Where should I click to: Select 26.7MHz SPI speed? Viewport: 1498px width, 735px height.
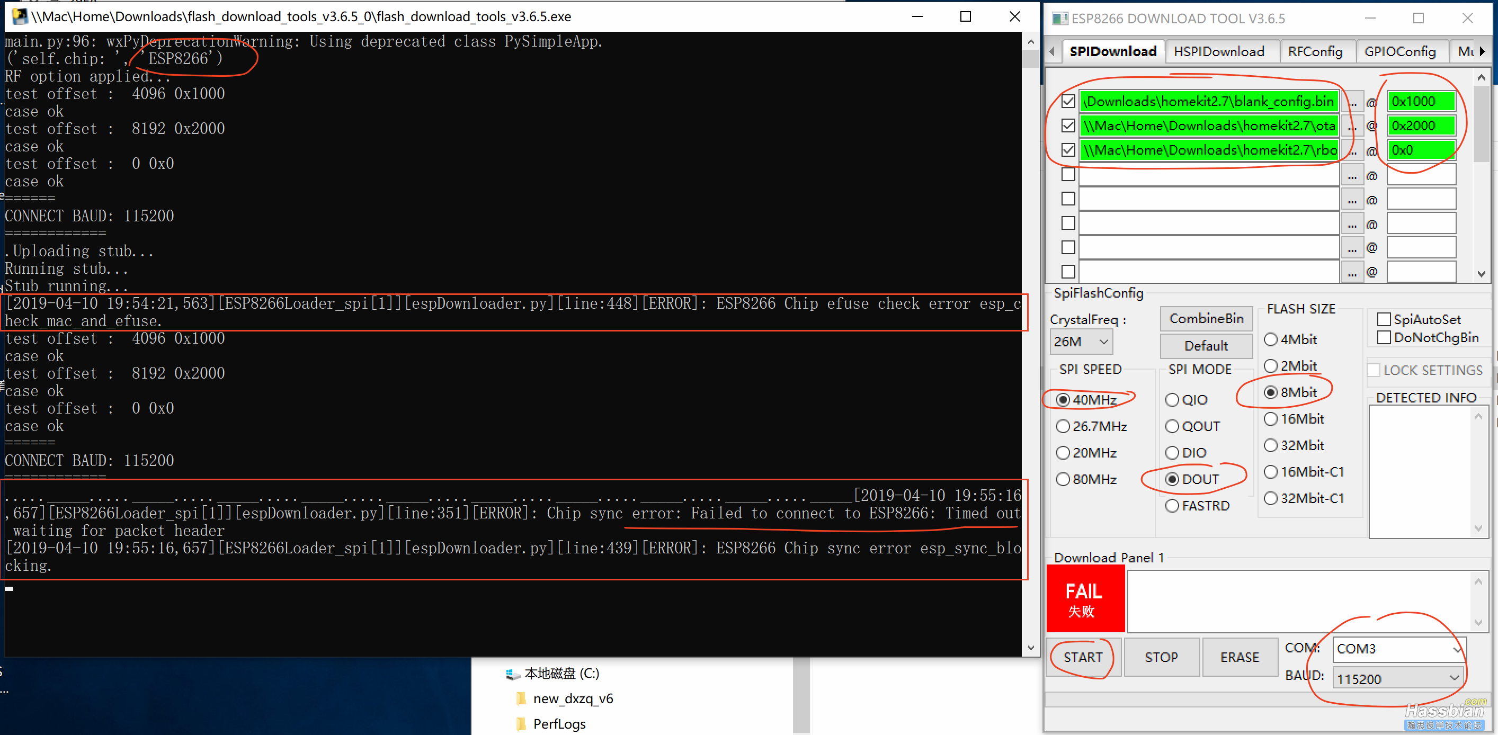[x=1092, y=426]
